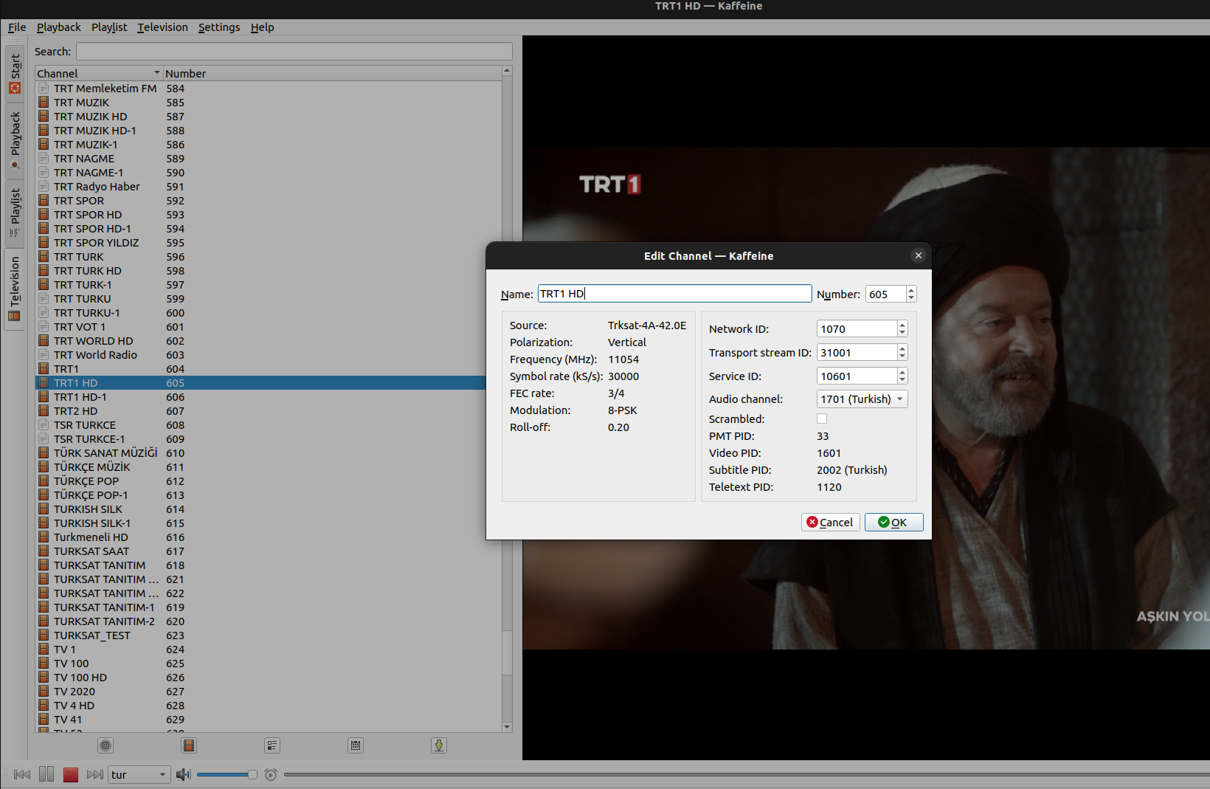Image resolution: width=1210 pixels, height=789 pixels.
Task: Click the channel Name input field
Action: (674, 294)
